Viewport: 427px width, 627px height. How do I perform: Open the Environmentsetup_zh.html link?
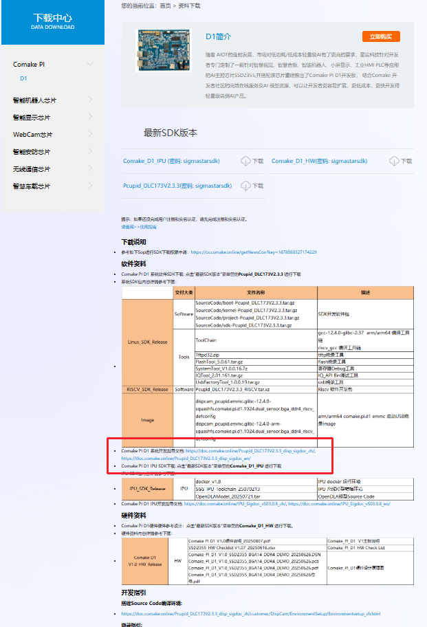point(251,614)
